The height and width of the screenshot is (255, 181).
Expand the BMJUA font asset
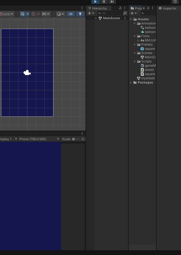(x=138, y=40)
